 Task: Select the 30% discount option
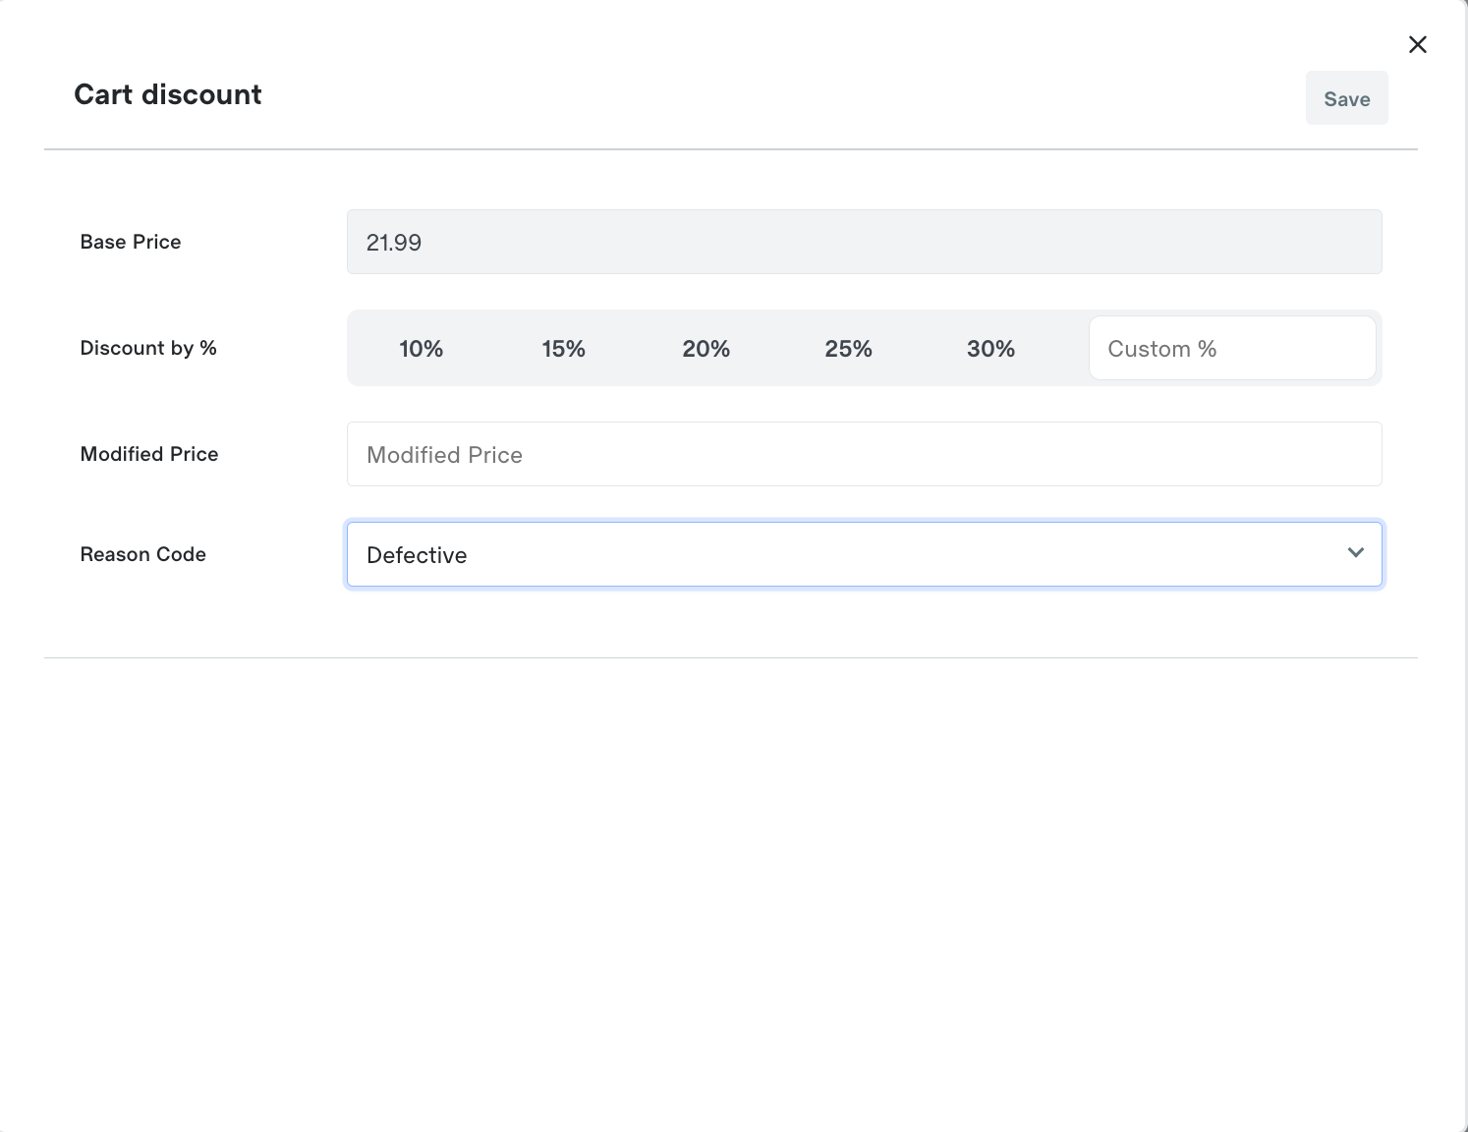point(990,349)
